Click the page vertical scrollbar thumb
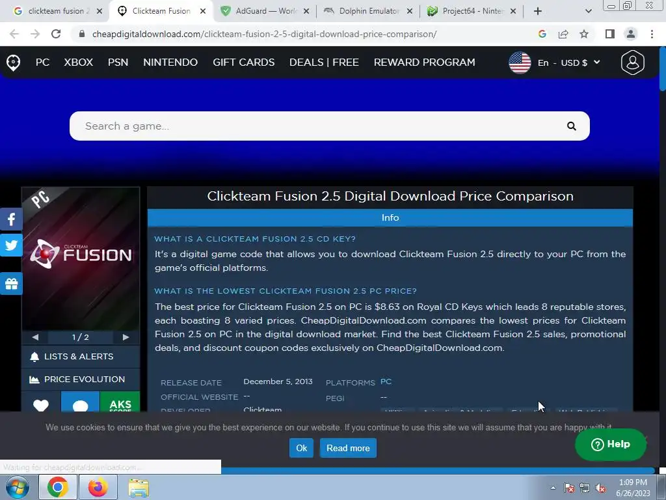This screenshot has height=500, width=666. [662, 68]
